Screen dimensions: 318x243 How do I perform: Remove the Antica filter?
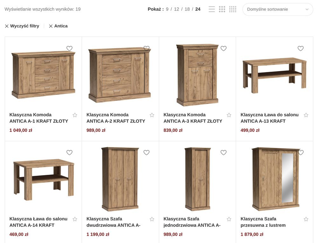pos(58,26)
